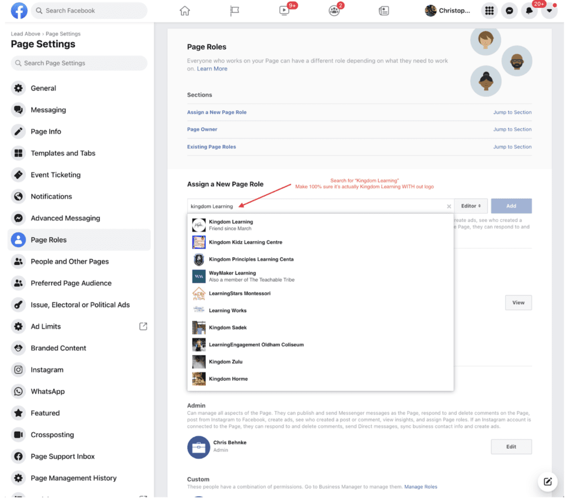Click the Instagram icon in sidebar
The width and height of the screenshot is (568, 499).
(18, 370)
